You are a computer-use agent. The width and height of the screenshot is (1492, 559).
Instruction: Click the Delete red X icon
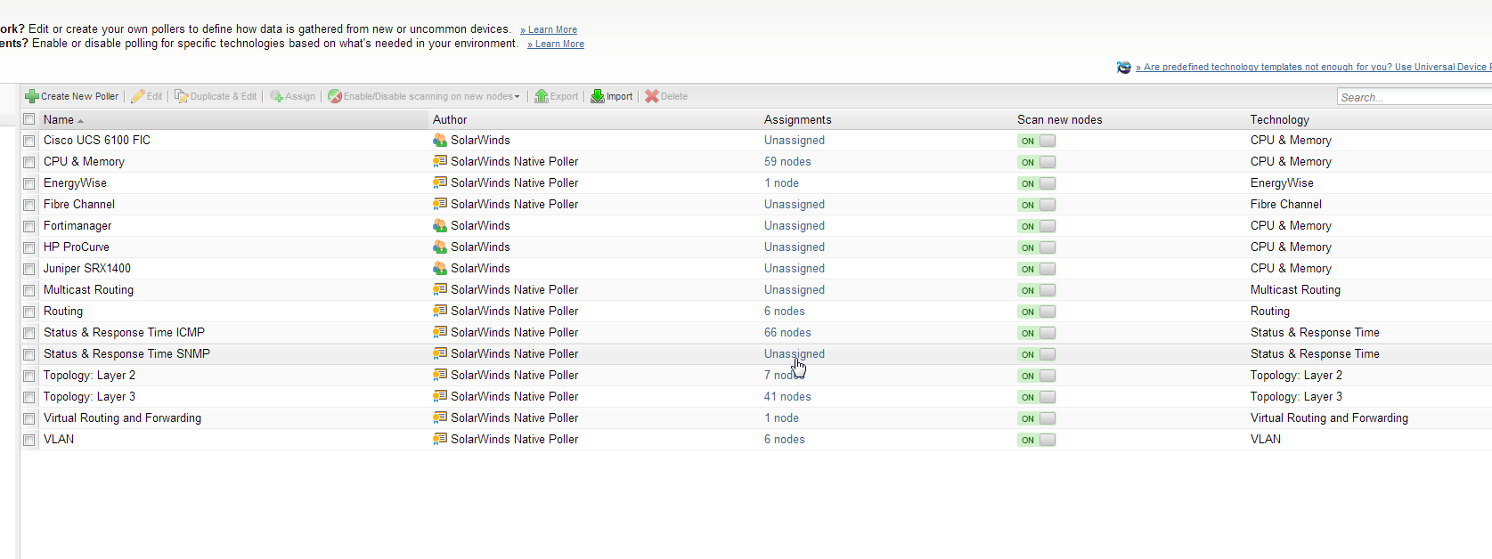(652, 96)
